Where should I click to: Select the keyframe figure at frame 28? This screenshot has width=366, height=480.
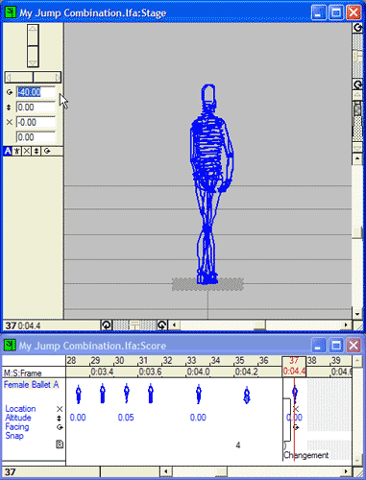(79, 394)
